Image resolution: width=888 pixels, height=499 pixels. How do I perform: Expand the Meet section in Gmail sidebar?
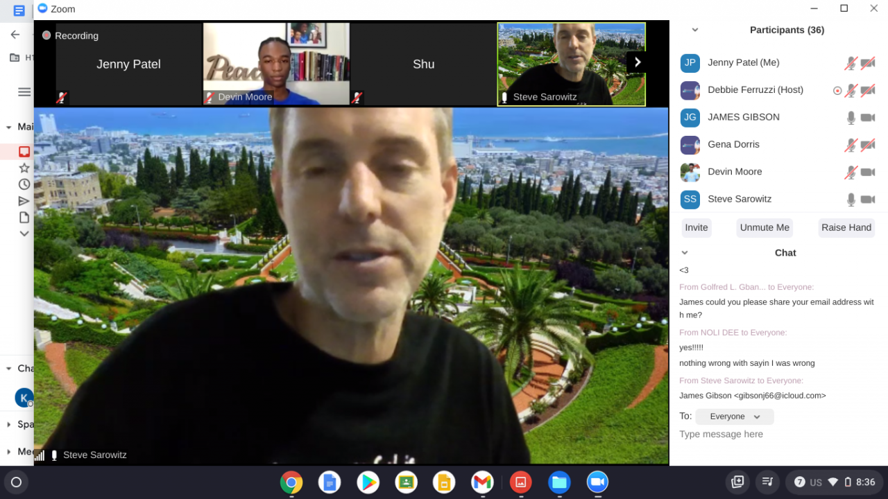click(x=9, y=451)
